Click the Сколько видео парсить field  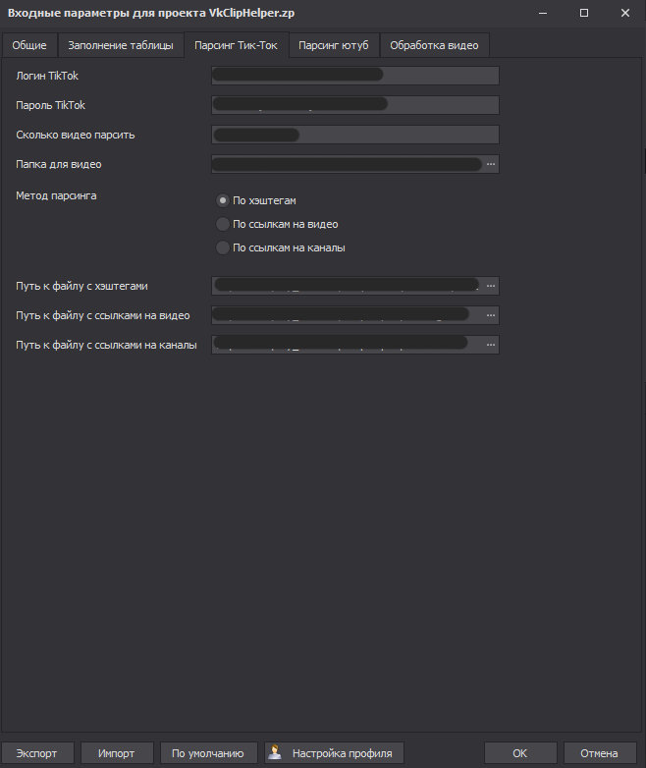pos(354,135)
